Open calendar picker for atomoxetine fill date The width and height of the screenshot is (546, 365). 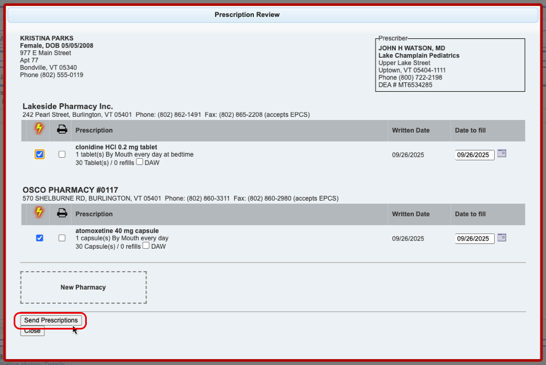tap(502, 237)
